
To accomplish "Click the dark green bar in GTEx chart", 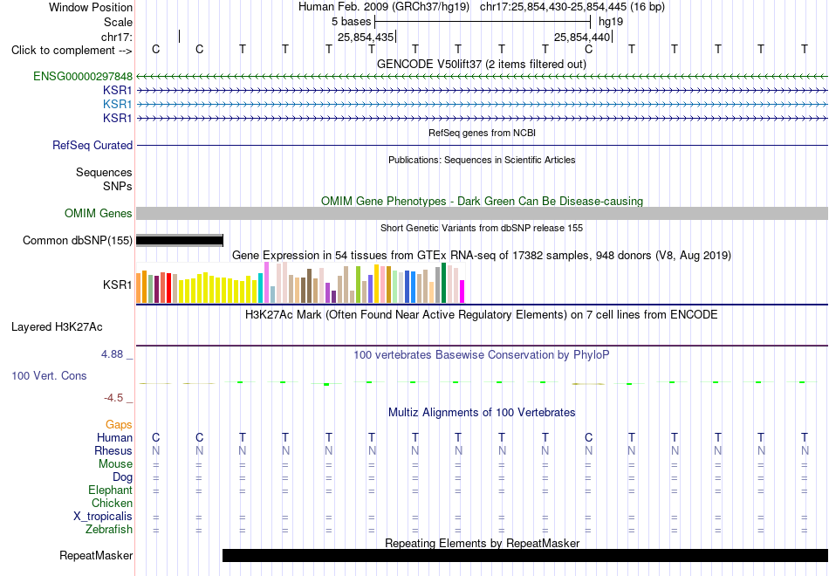I will pos(444,283).
